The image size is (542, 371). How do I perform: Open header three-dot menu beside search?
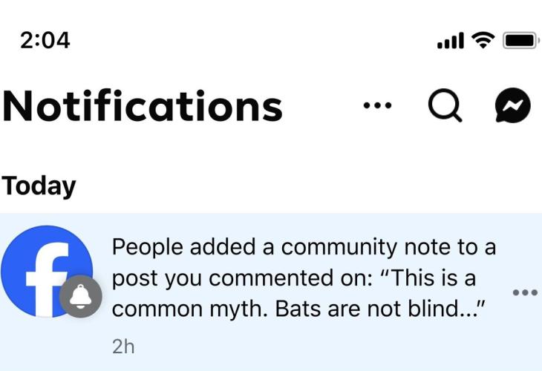[377, 106]
